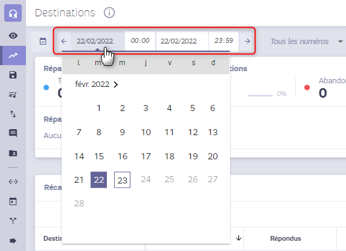Click the headset logo icon in sidebar
Viewport: 346px width, 251px height.
coord(13,13)
